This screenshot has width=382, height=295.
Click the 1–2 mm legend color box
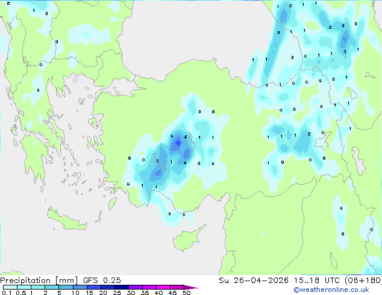[x=38, y=287]
